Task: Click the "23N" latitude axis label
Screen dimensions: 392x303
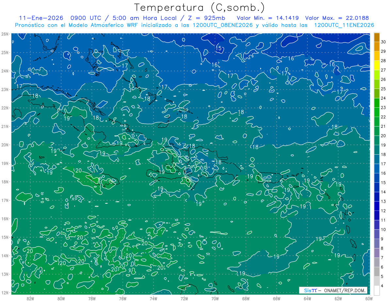Action: pyautogui.click(x=5, y=89)
